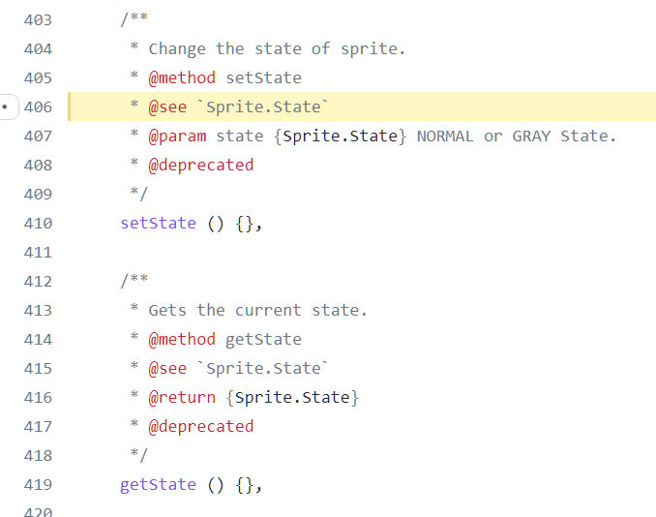Click {Sprite.State} type on line 416

point(297,397)
